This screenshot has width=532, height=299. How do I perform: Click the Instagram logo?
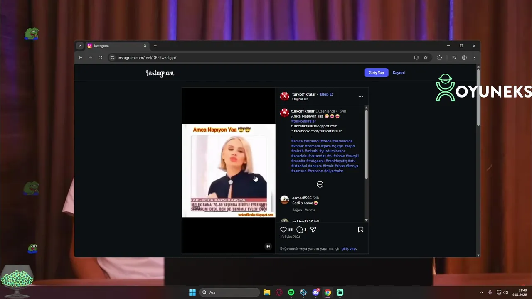pyautogui.click(x=160, y=73)
